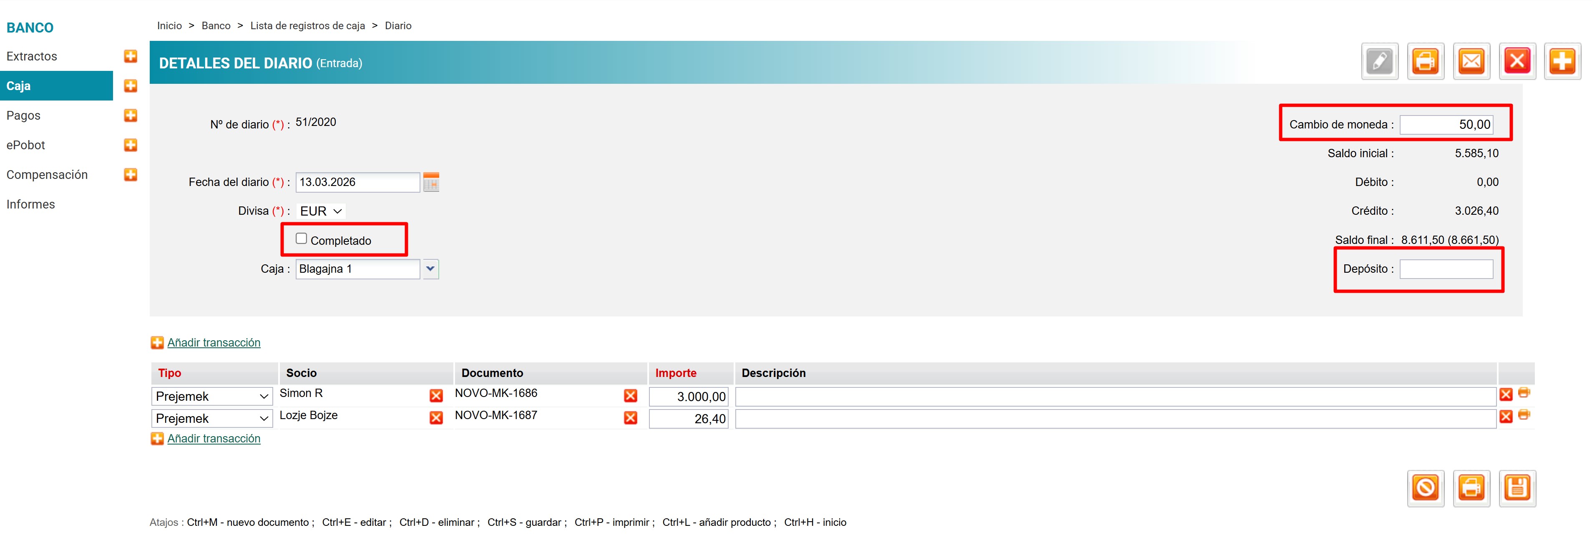Select Informes in the sidebar
Viewport: 1592px width, 535px height.
(30, 204)
